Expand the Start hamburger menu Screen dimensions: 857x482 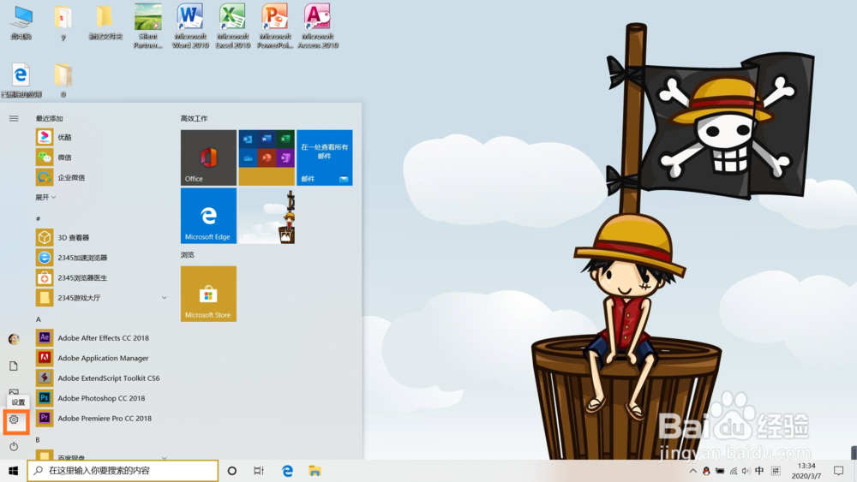point(14,118)
